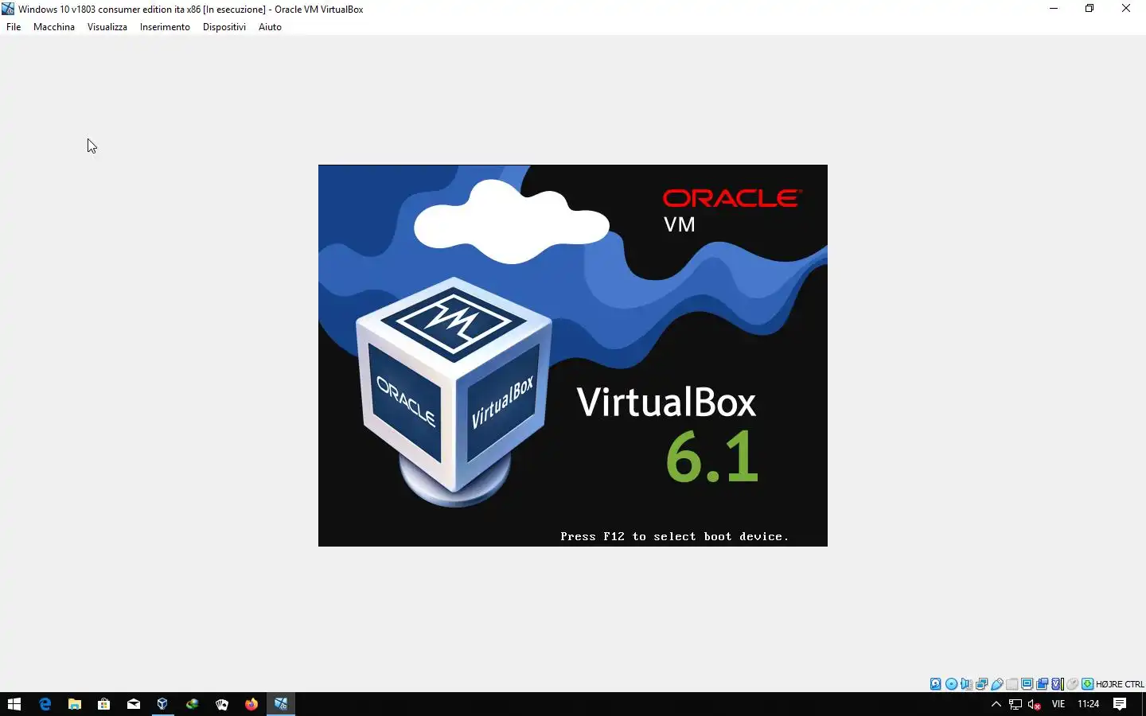Click the shared folders status icon

[1012, 684]
